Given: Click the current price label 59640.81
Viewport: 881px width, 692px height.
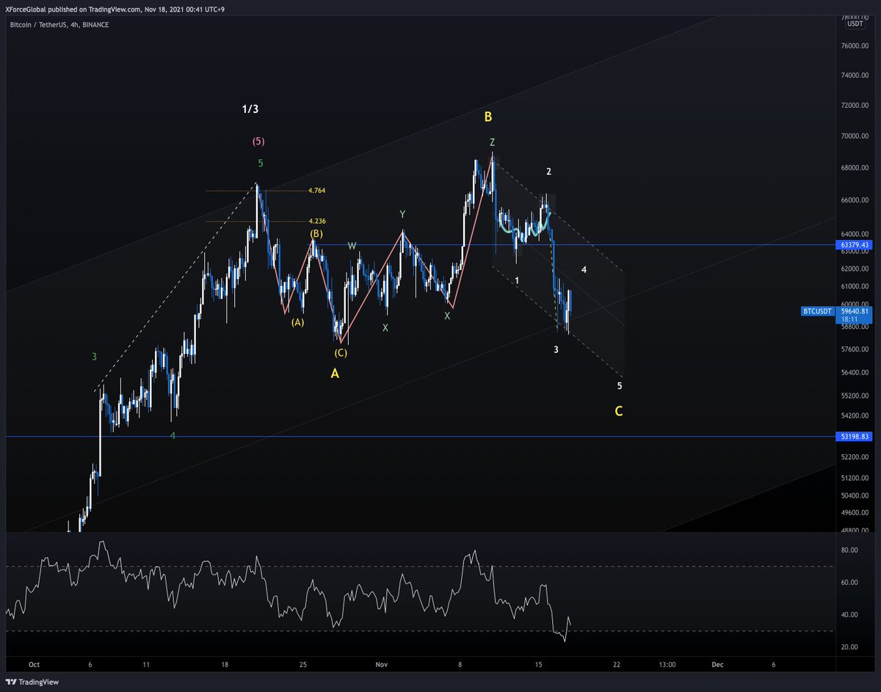Looking at the screenshot, I should point(854,311).
